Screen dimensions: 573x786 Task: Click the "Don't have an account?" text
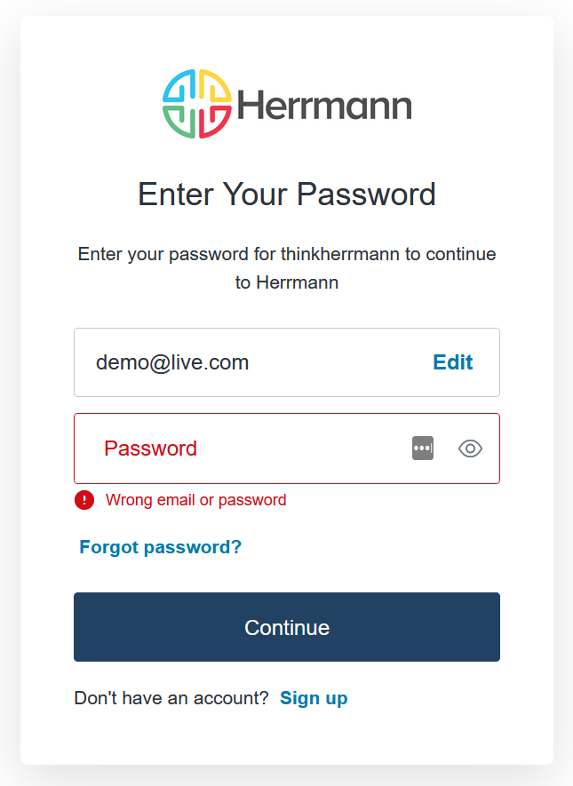tap(171, 698)
